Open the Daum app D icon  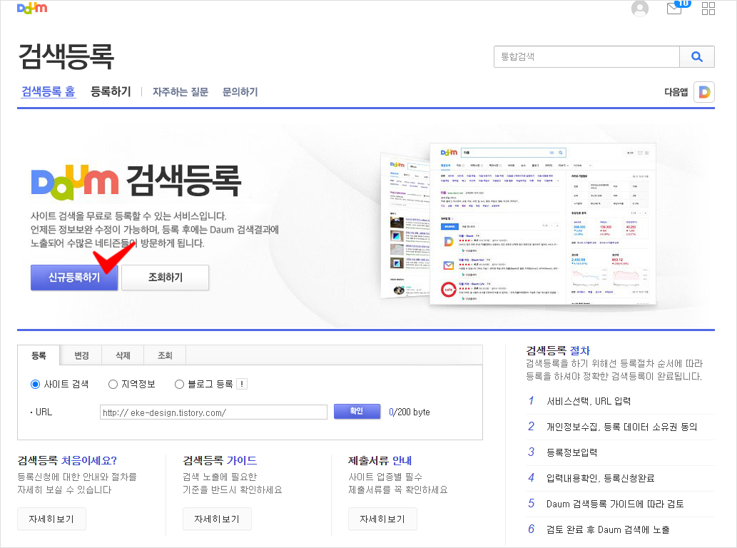pos(704,91)
